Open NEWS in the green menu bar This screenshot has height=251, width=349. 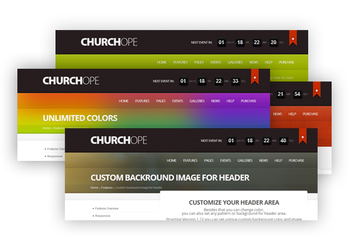coord(254,62)
